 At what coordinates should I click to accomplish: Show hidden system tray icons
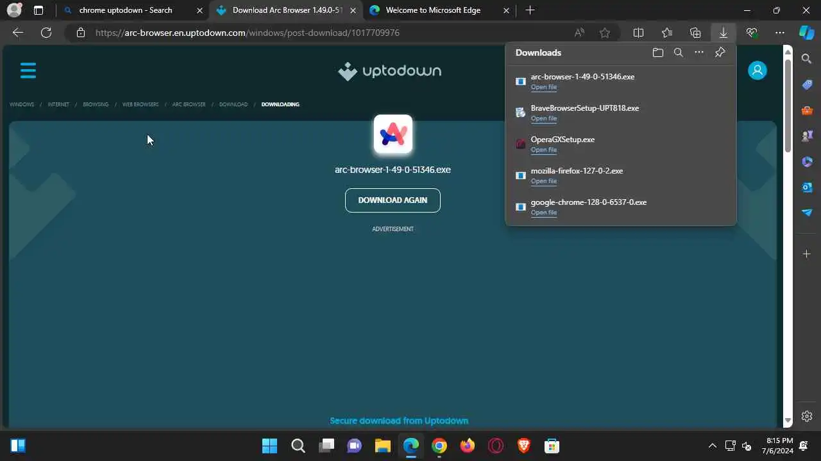coord(712,446)
